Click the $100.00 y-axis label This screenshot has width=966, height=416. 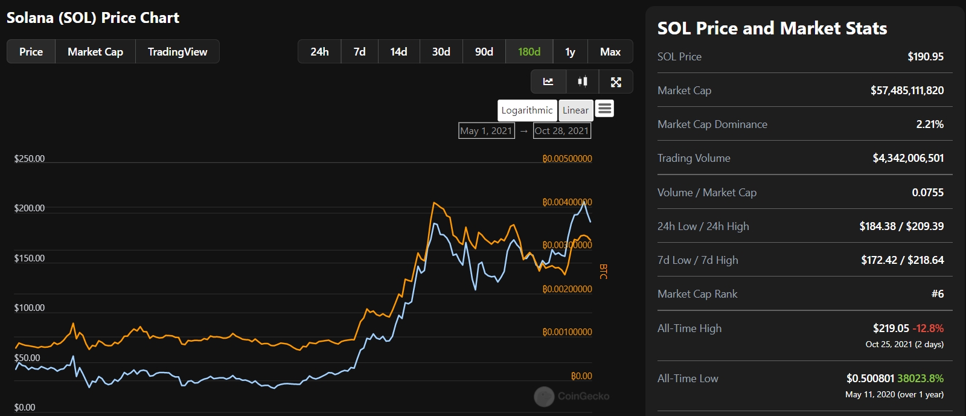30,308
